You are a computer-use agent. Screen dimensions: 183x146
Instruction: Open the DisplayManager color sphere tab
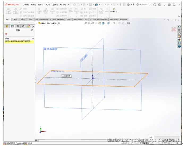[28, 26]
